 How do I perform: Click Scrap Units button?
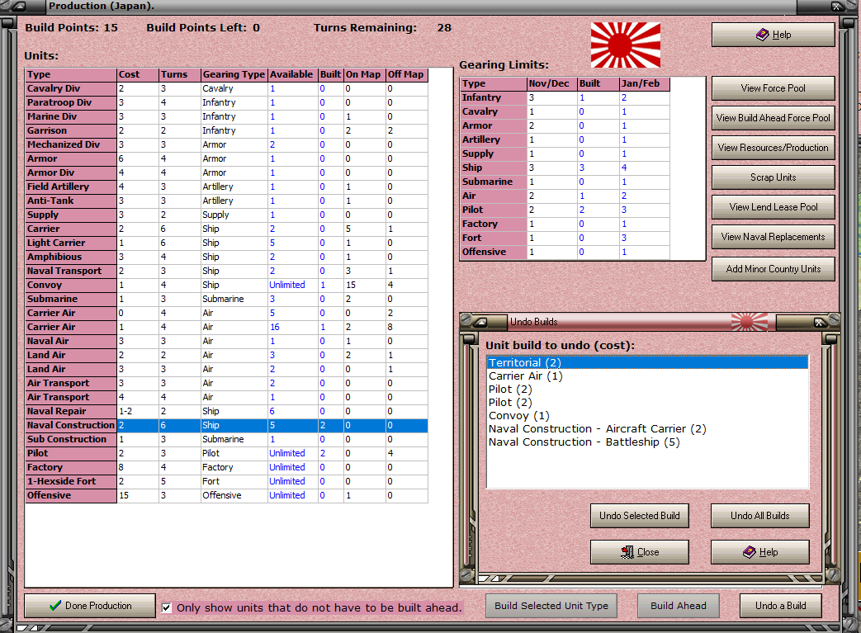click(x=773, y=177)
